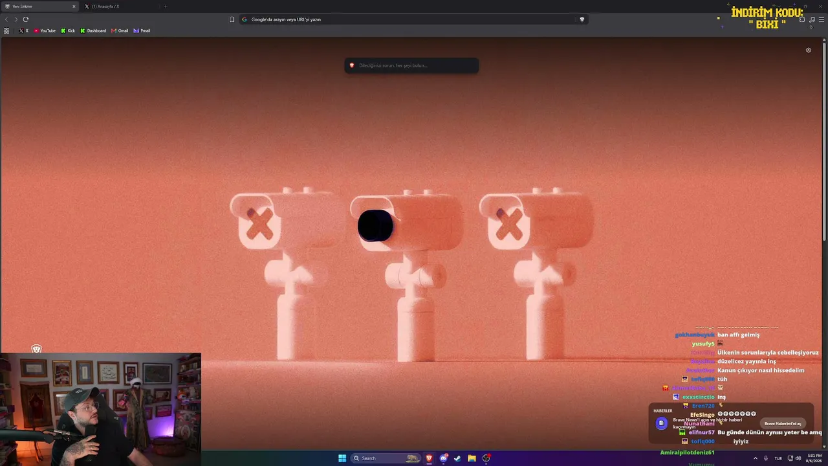
Task: Switch to the Yeni Sekme tab
Action: point(40,6)
